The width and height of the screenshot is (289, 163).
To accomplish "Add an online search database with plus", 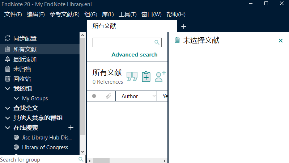I will pyautogui.click(x=71, y=128).
